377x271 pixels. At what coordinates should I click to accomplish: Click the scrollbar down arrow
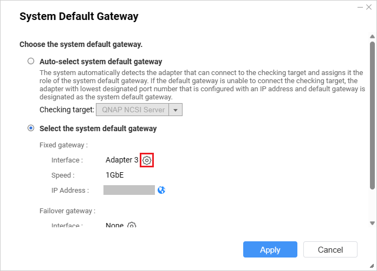click(372, 223)
